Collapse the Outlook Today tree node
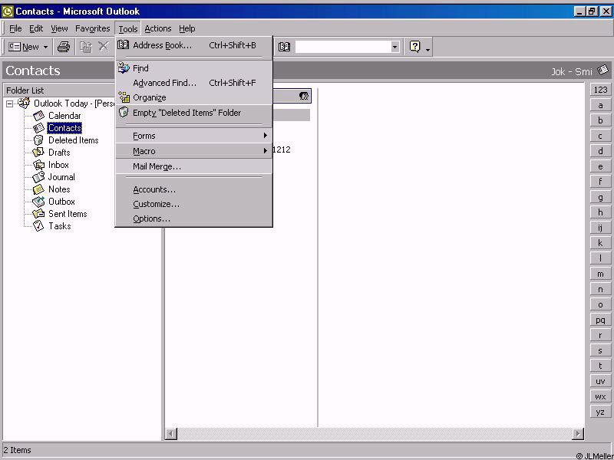The width and height of the screenshot is (614, 460). tap(9, 103)
